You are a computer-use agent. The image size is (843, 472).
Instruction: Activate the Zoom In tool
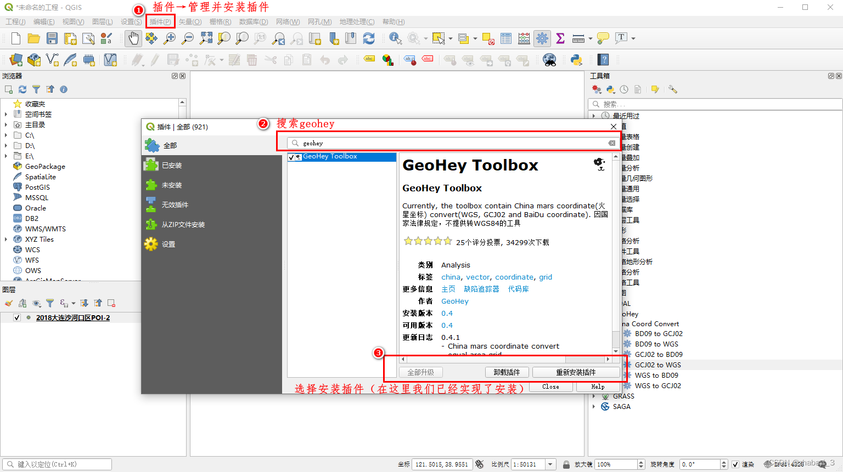tap(170, 38)
